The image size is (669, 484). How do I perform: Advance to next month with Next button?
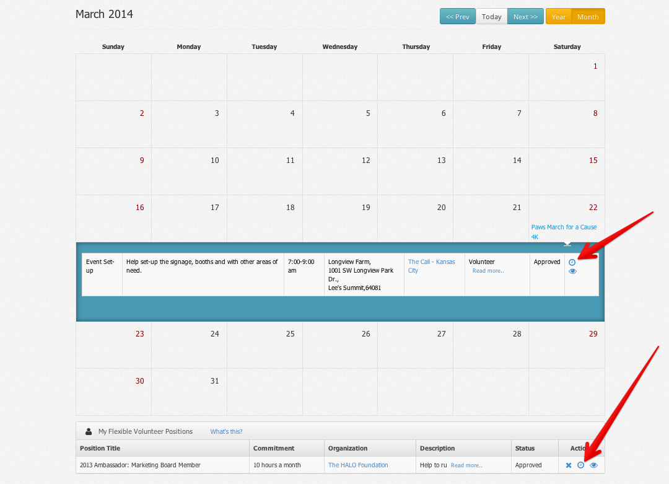[x=525, y=17]
